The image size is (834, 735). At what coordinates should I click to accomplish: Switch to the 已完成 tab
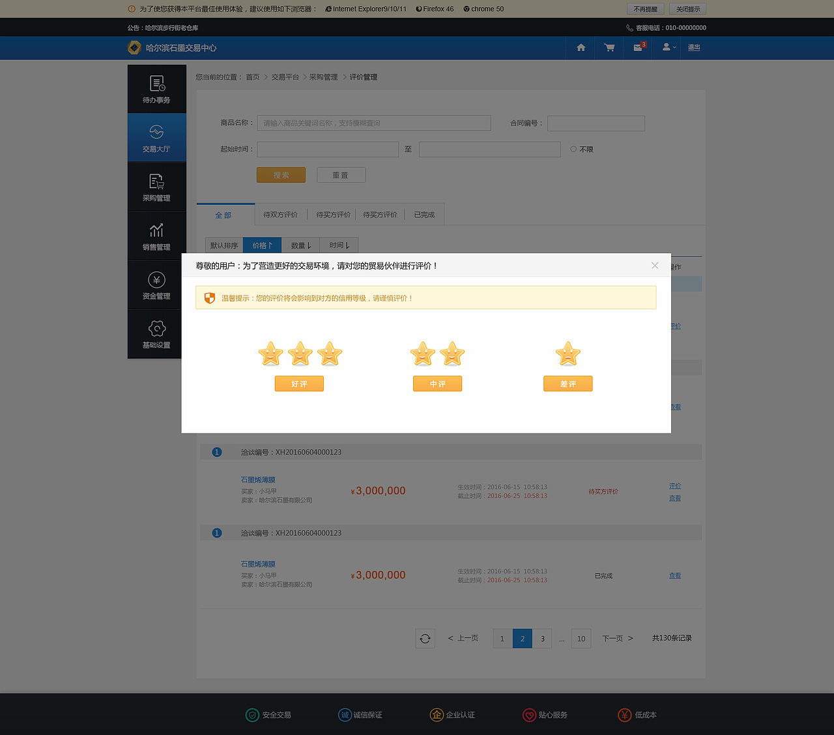[x=424, y=215]
